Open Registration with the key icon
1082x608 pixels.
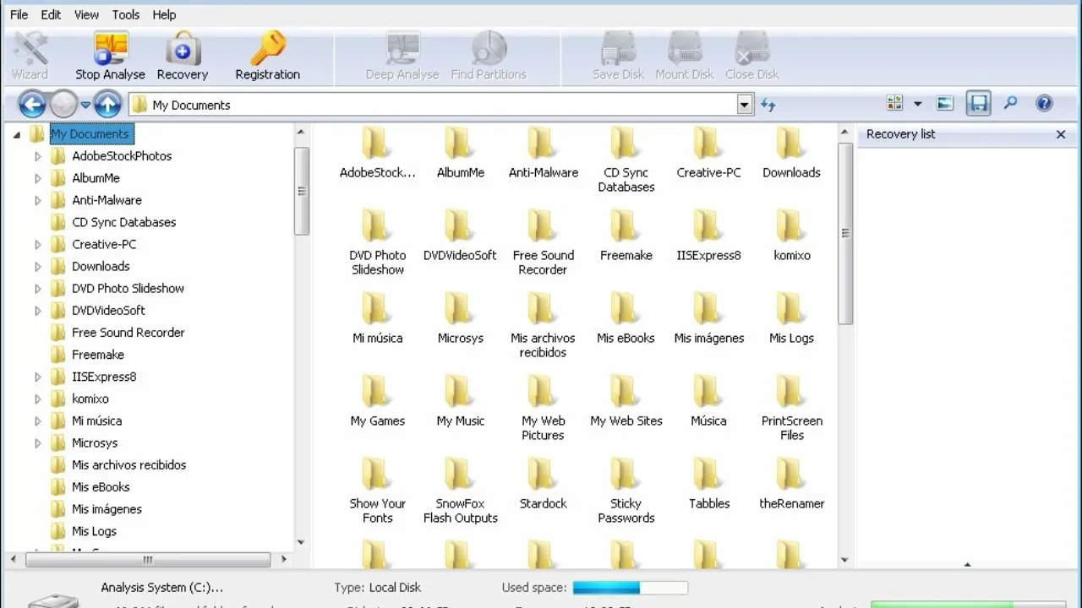click(268, 56)
